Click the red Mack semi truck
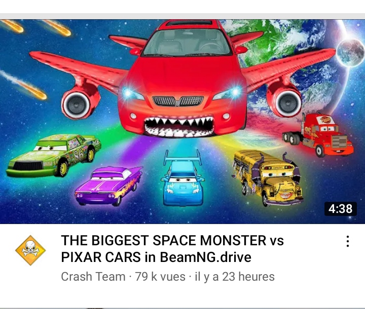The width and height of the screenshot is (365, 309). point(319,135)
